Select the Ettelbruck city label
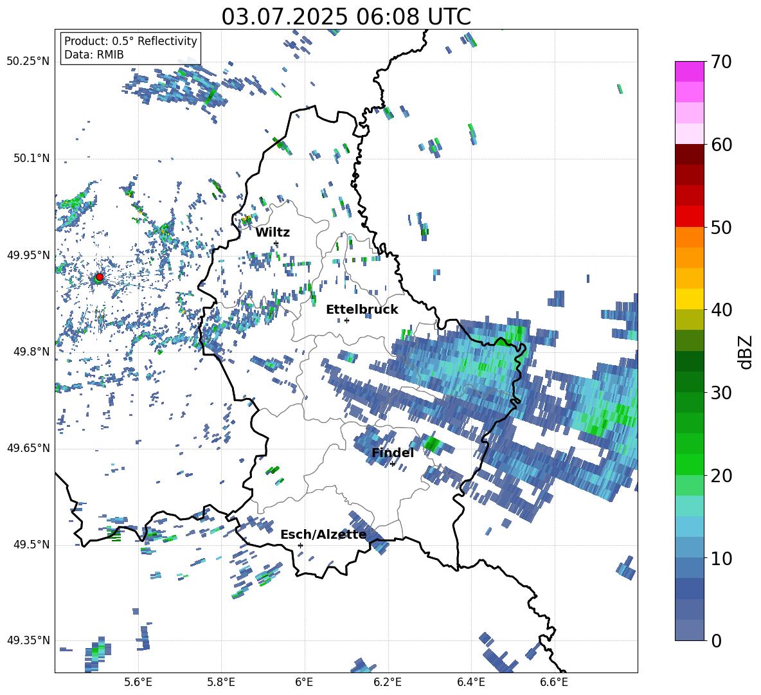This screenshot has height=695, width=761. pos(362,310)
